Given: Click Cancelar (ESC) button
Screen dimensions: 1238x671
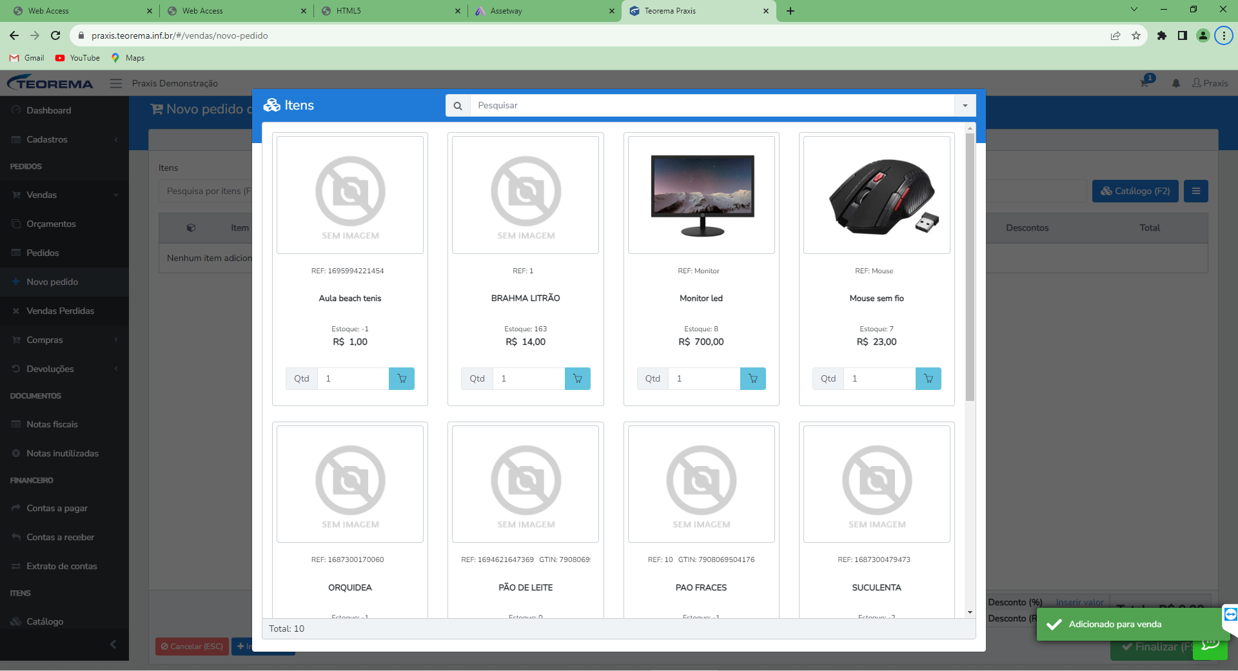Looking at the screenshot, I should [x=192, y=647].
